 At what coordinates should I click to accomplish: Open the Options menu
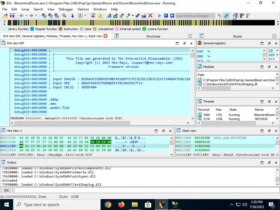(83, 9)
